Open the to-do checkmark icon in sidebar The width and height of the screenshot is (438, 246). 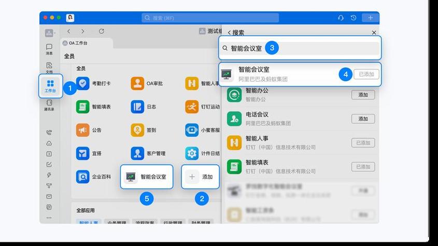pos(49,165)
